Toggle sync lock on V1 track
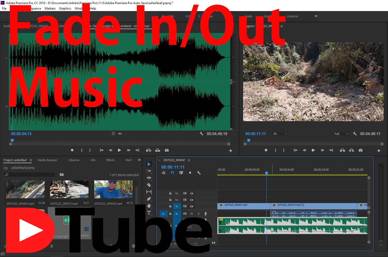388x257 pixels. coord(185,206)
